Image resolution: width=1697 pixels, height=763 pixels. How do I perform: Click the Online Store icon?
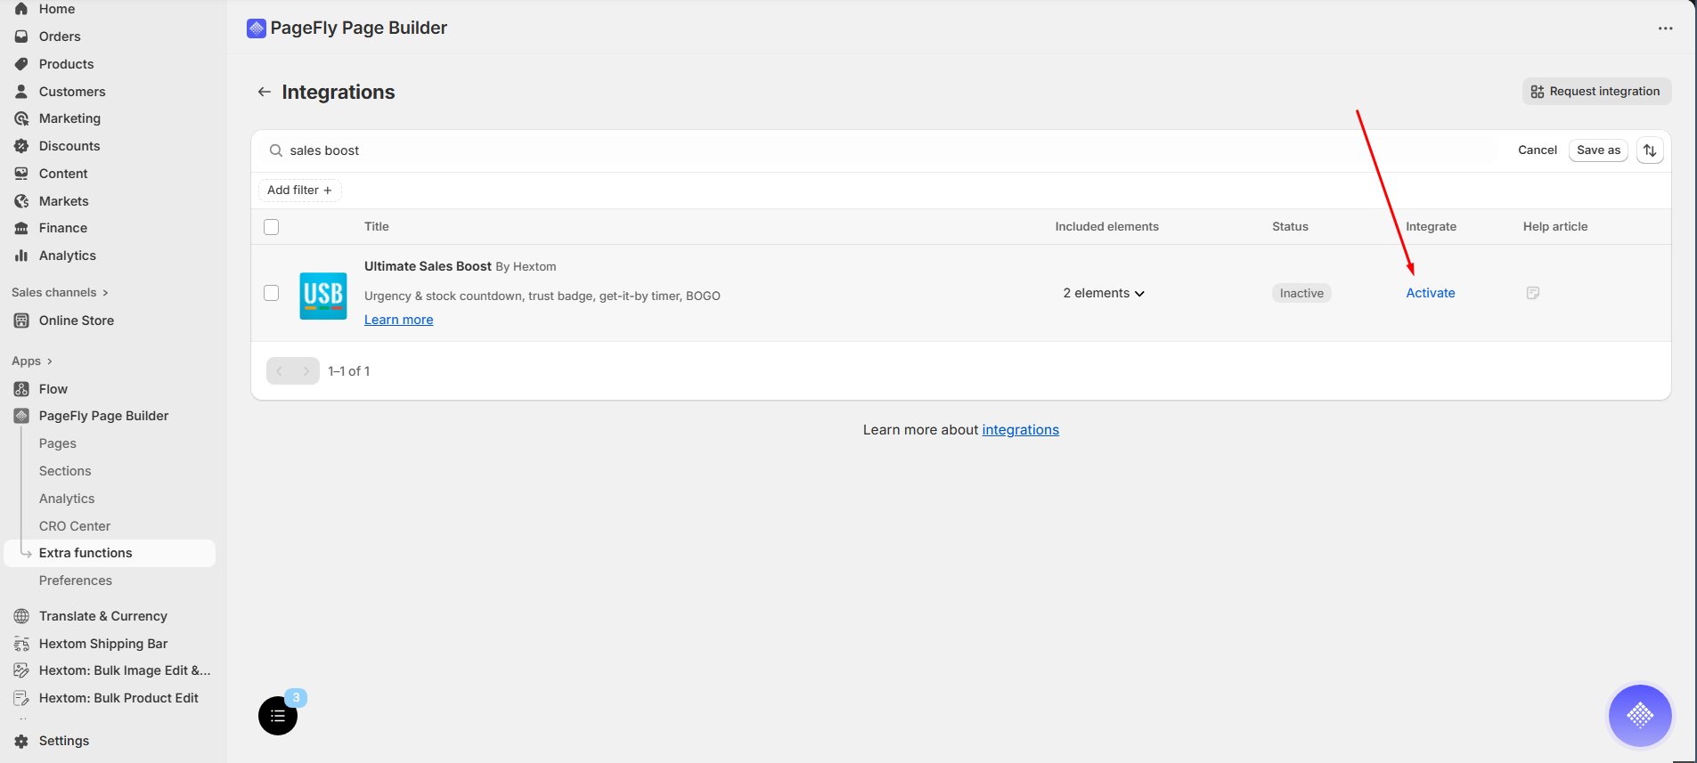(x=21, y=321)
